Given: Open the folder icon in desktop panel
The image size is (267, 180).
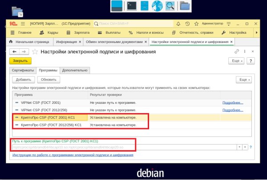Looking at the screenshot, I should 185,6.
